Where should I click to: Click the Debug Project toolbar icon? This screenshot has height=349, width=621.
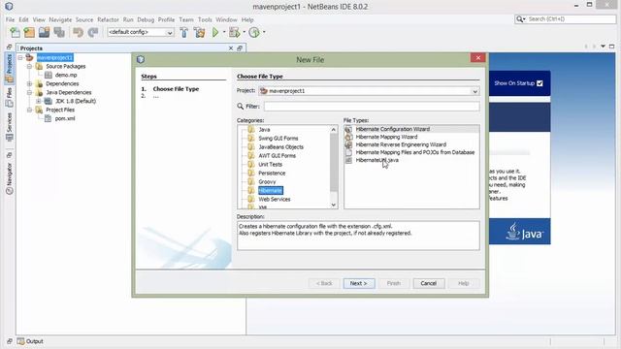tap(235, 32)
